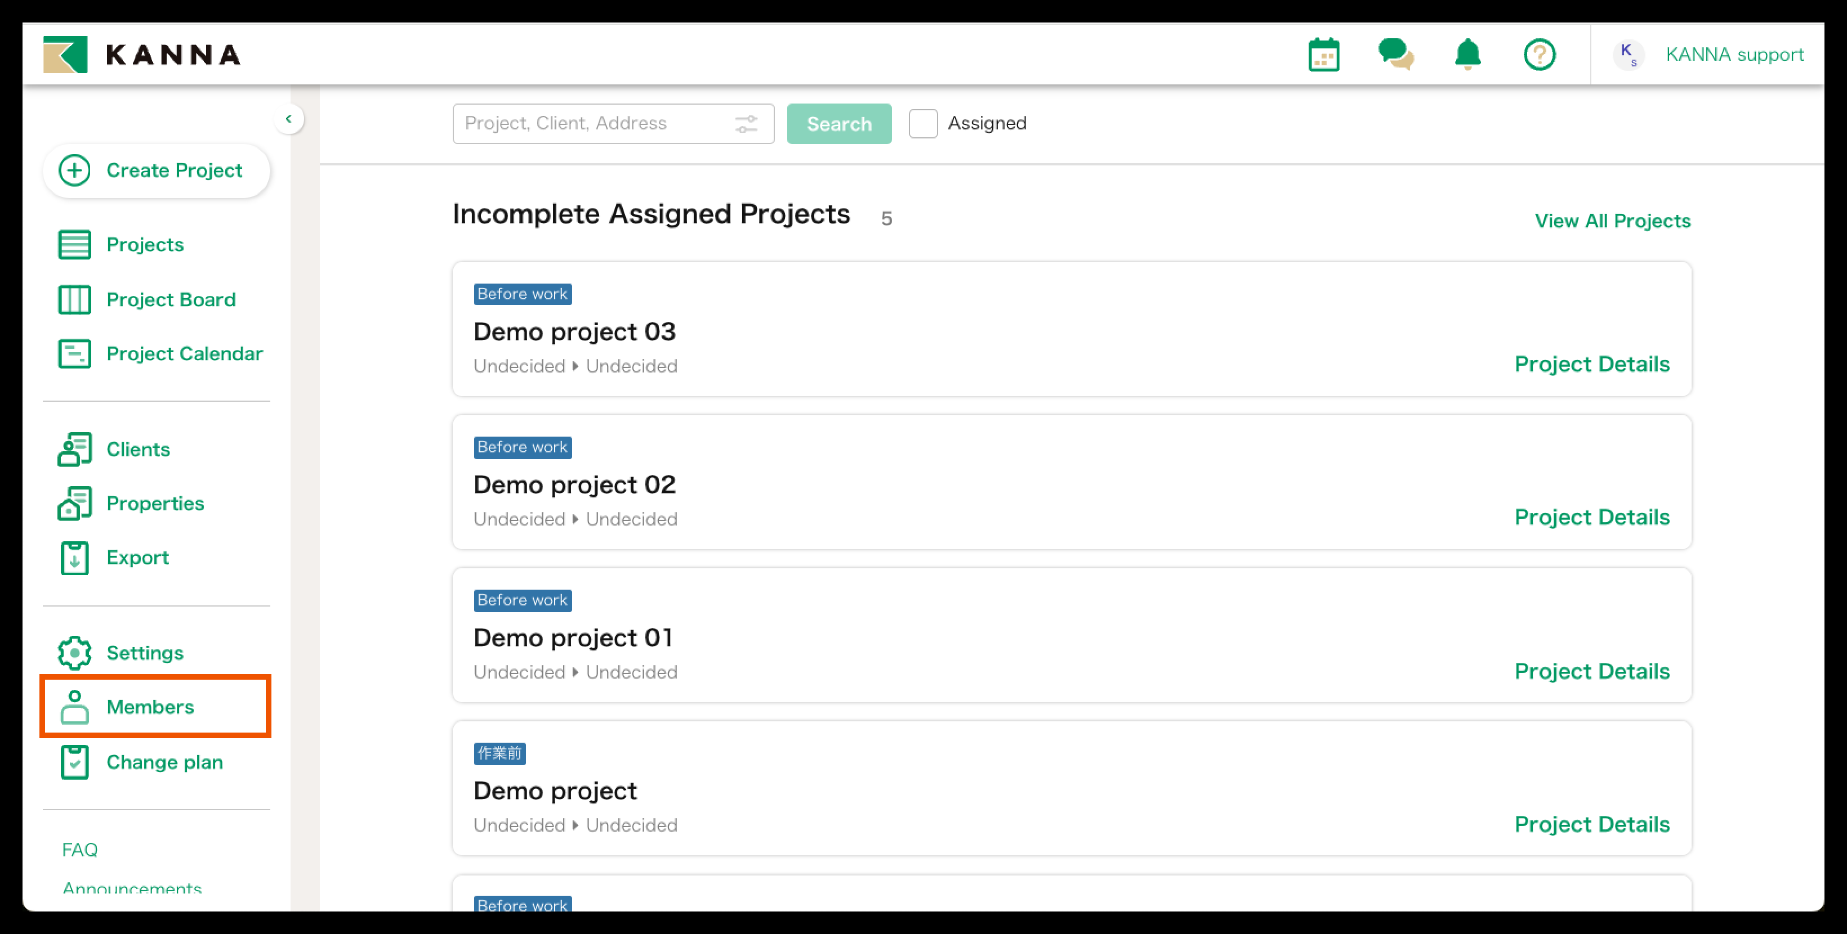Screen dimensions: 1847x934
Task: Click the Create Project plus icon
Action: [74, 170]
